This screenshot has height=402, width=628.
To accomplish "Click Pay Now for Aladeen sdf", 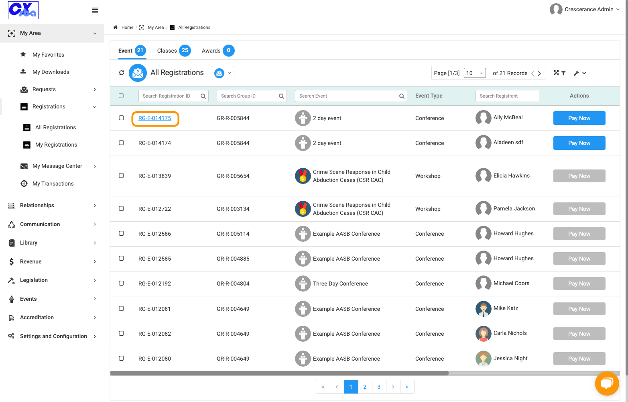I will 579,143.
